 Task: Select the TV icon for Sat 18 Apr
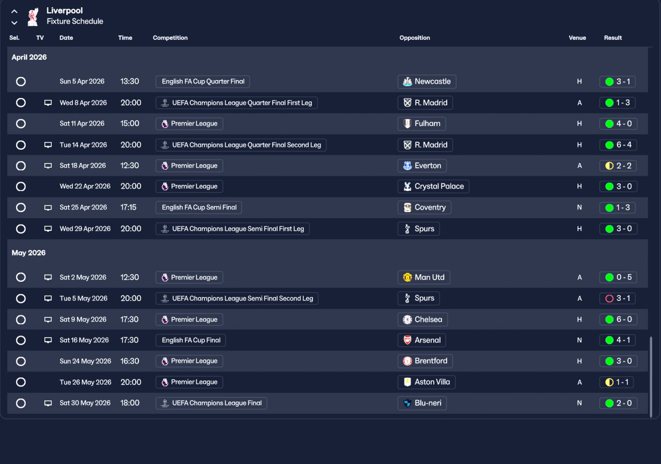(48, 166)
